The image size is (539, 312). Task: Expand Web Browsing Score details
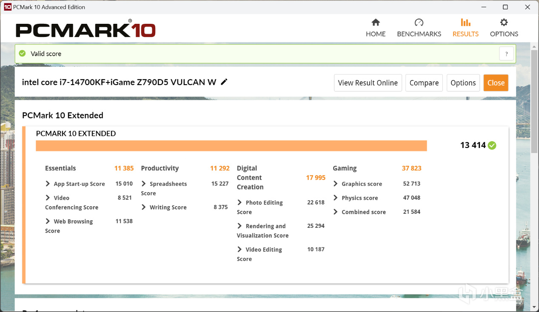coord(48,221)
